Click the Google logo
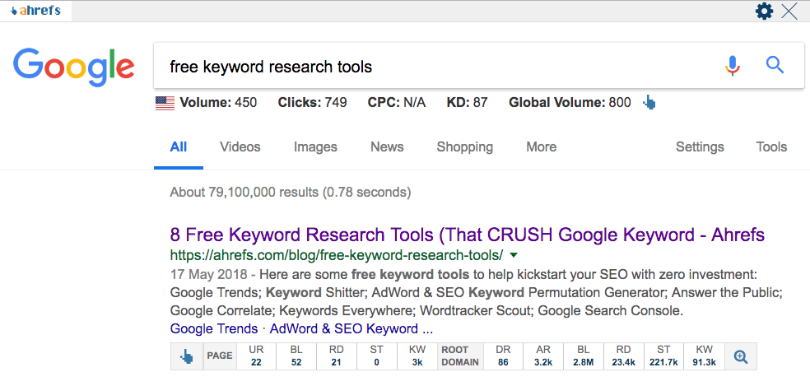 click(x=73, y=66)
